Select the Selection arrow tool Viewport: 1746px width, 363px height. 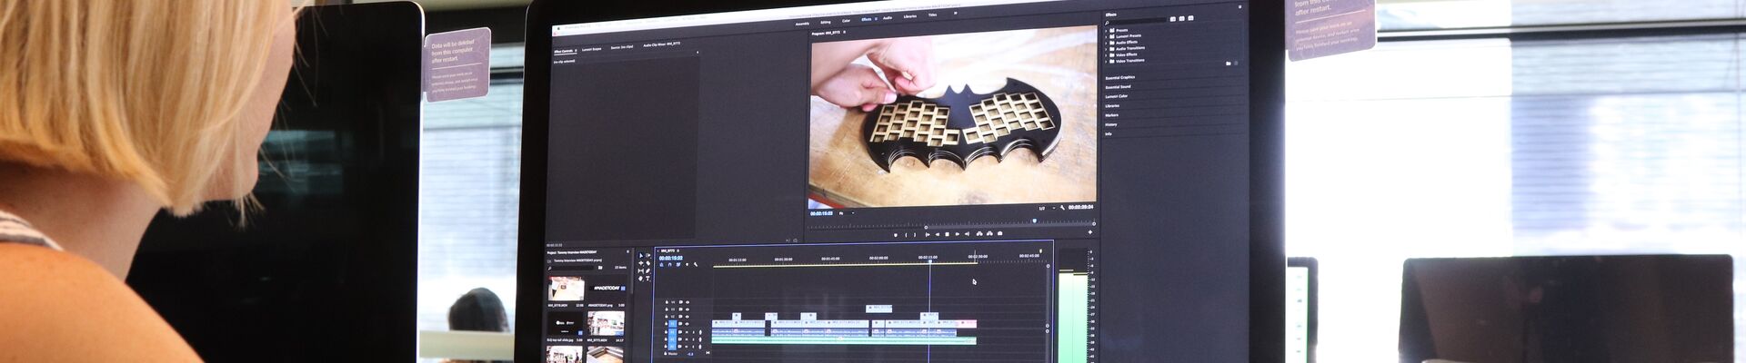(640, 256)
